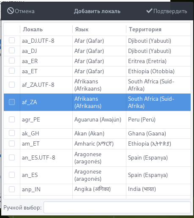
Task: Toggle the highlighted af_ZA row checkbox
Action: [12, 102]
